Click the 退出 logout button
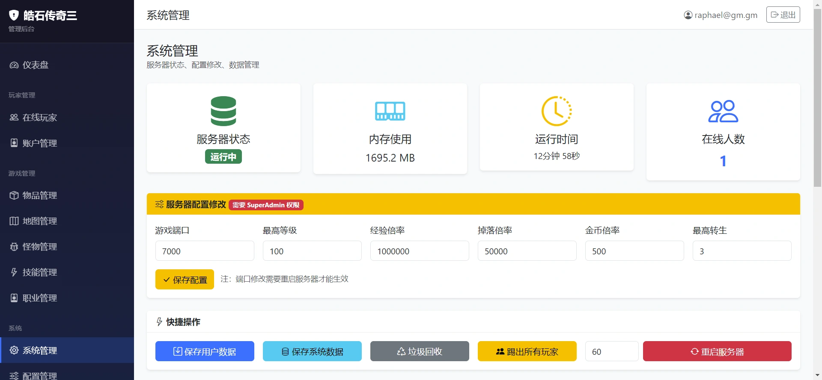Viewport: 822px width, 380px height. pos(783,15)
